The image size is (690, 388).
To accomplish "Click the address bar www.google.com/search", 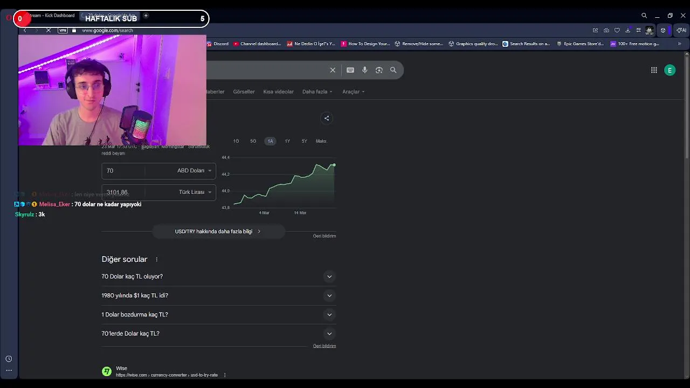I will tap(108, 30).
